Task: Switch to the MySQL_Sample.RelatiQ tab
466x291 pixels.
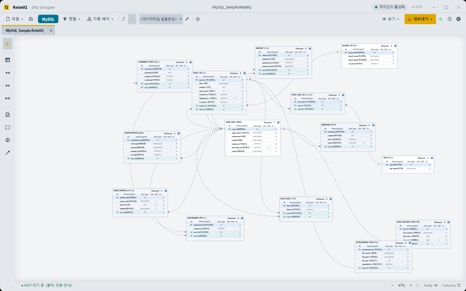Action: 25,31
